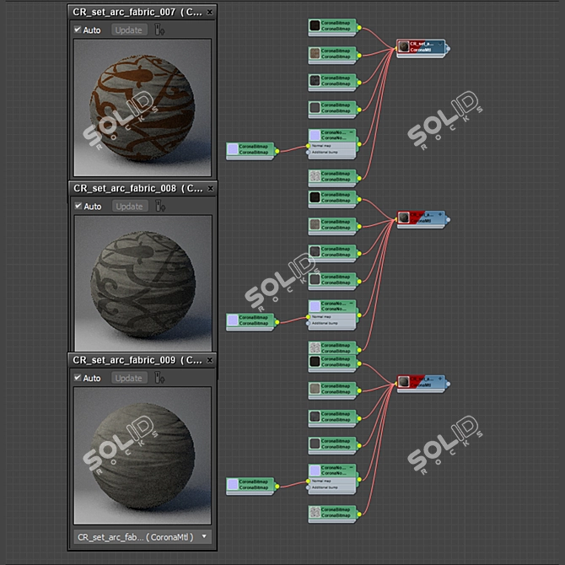This screenshot has width=565, height=565.
Task: Uncheck Auto in the CR_set_arc_fabric_008 preview
Action: 78,206
